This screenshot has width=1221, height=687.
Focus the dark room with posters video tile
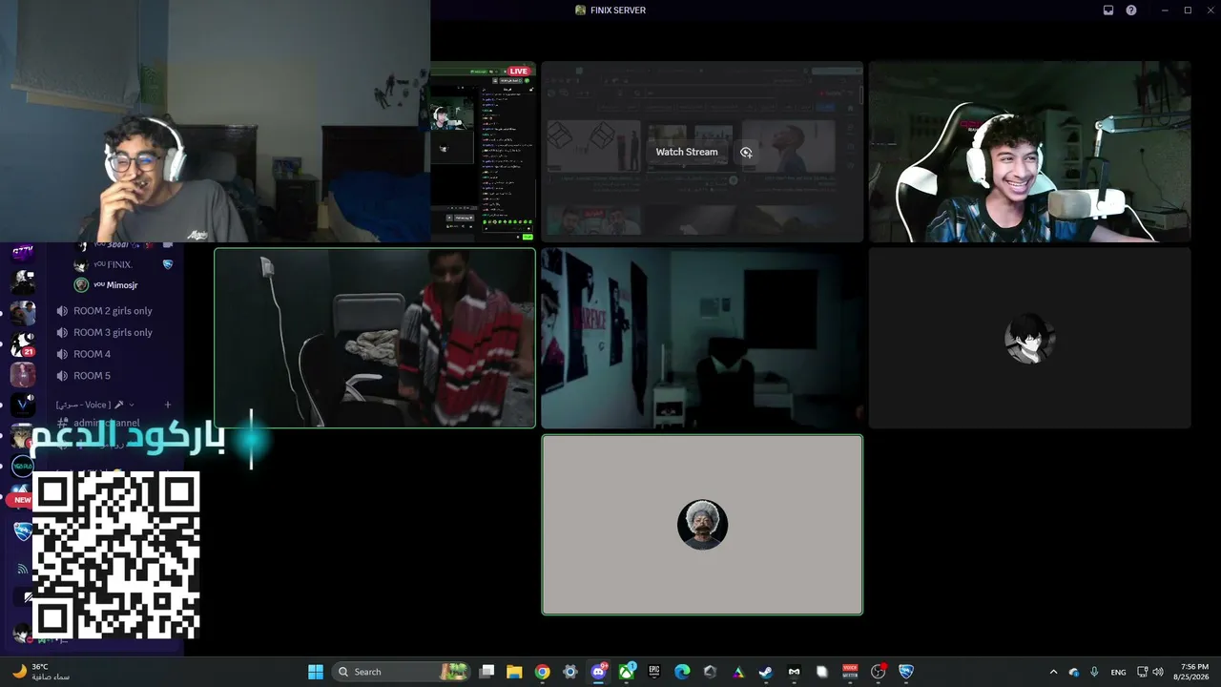702,338
